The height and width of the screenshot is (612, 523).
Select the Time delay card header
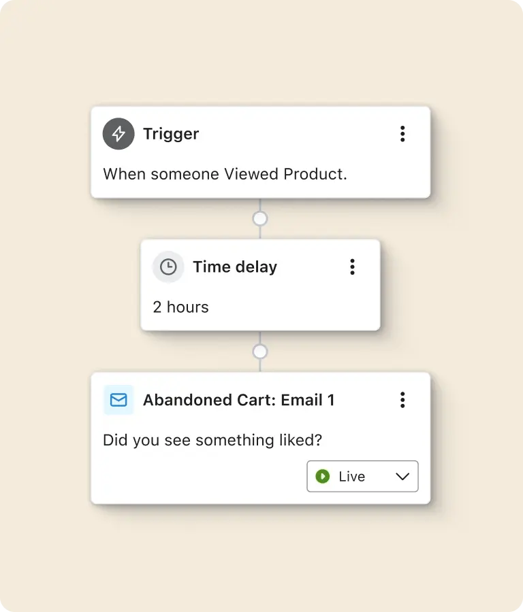pyautogui.click(x=234, y=267)
